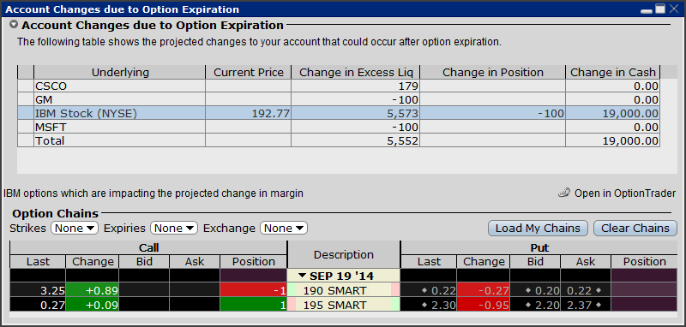The image size is (686, 327).
Task: Click the Change in Cash header
Action: point(612,73)
